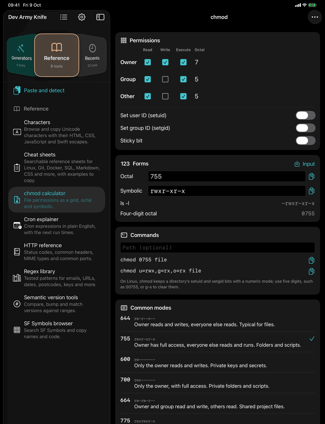Select the Recents category card

[92, 55]
